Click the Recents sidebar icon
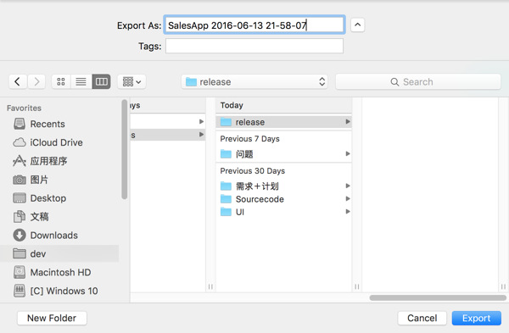The height and width of the screenshot is (333, 509). tap(20, 124)
